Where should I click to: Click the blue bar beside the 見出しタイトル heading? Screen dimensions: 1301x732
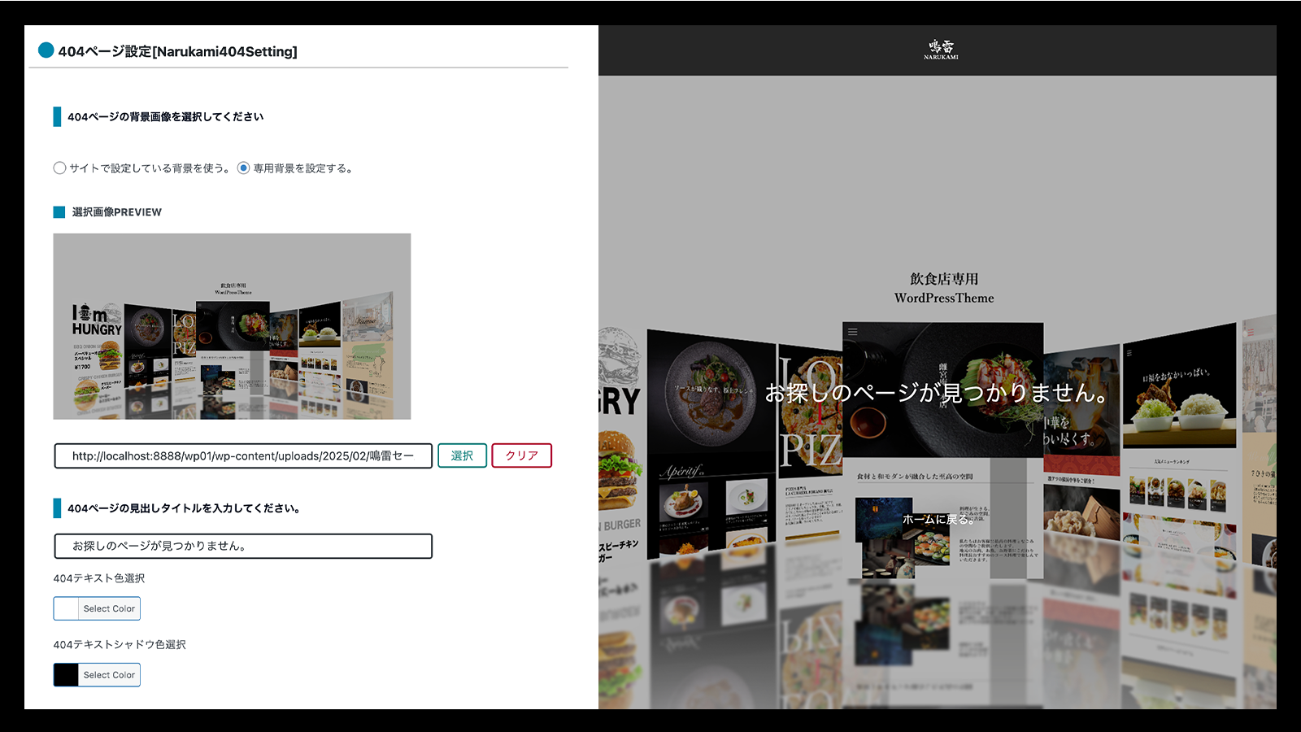click(x=57, y=508)
